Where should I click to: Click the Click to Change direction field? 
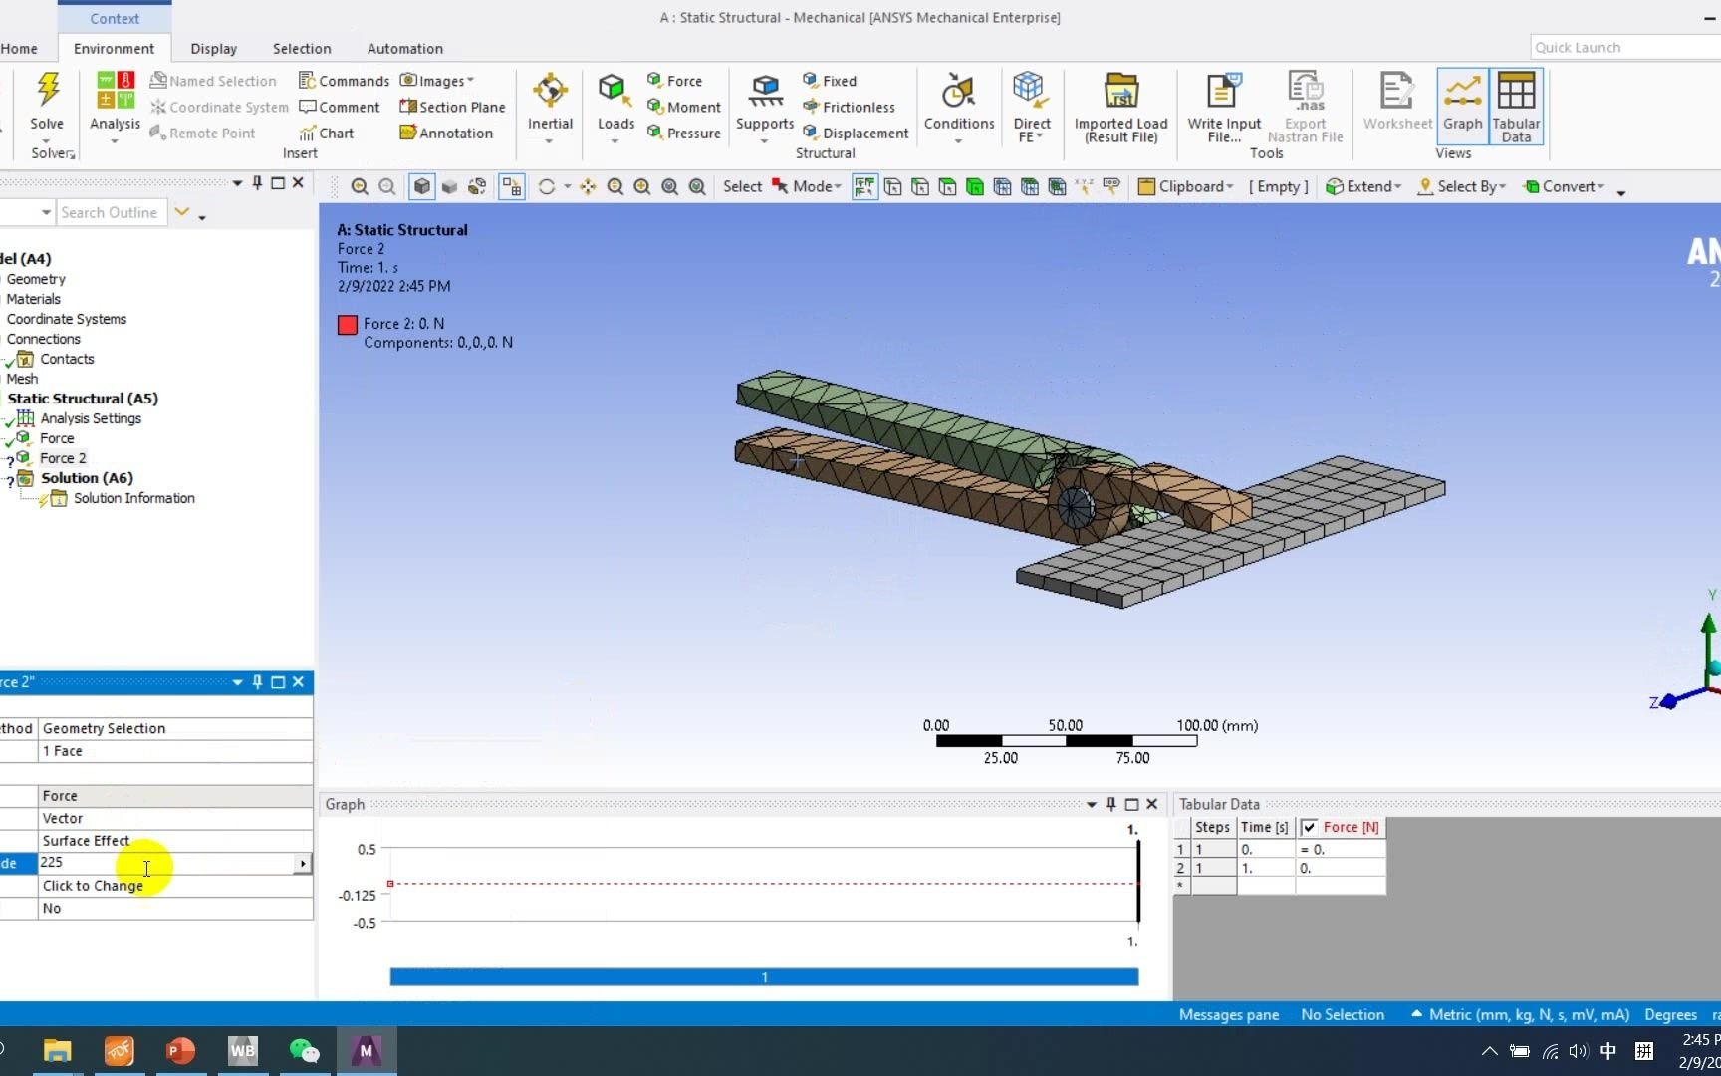click(x=175, y=886)
